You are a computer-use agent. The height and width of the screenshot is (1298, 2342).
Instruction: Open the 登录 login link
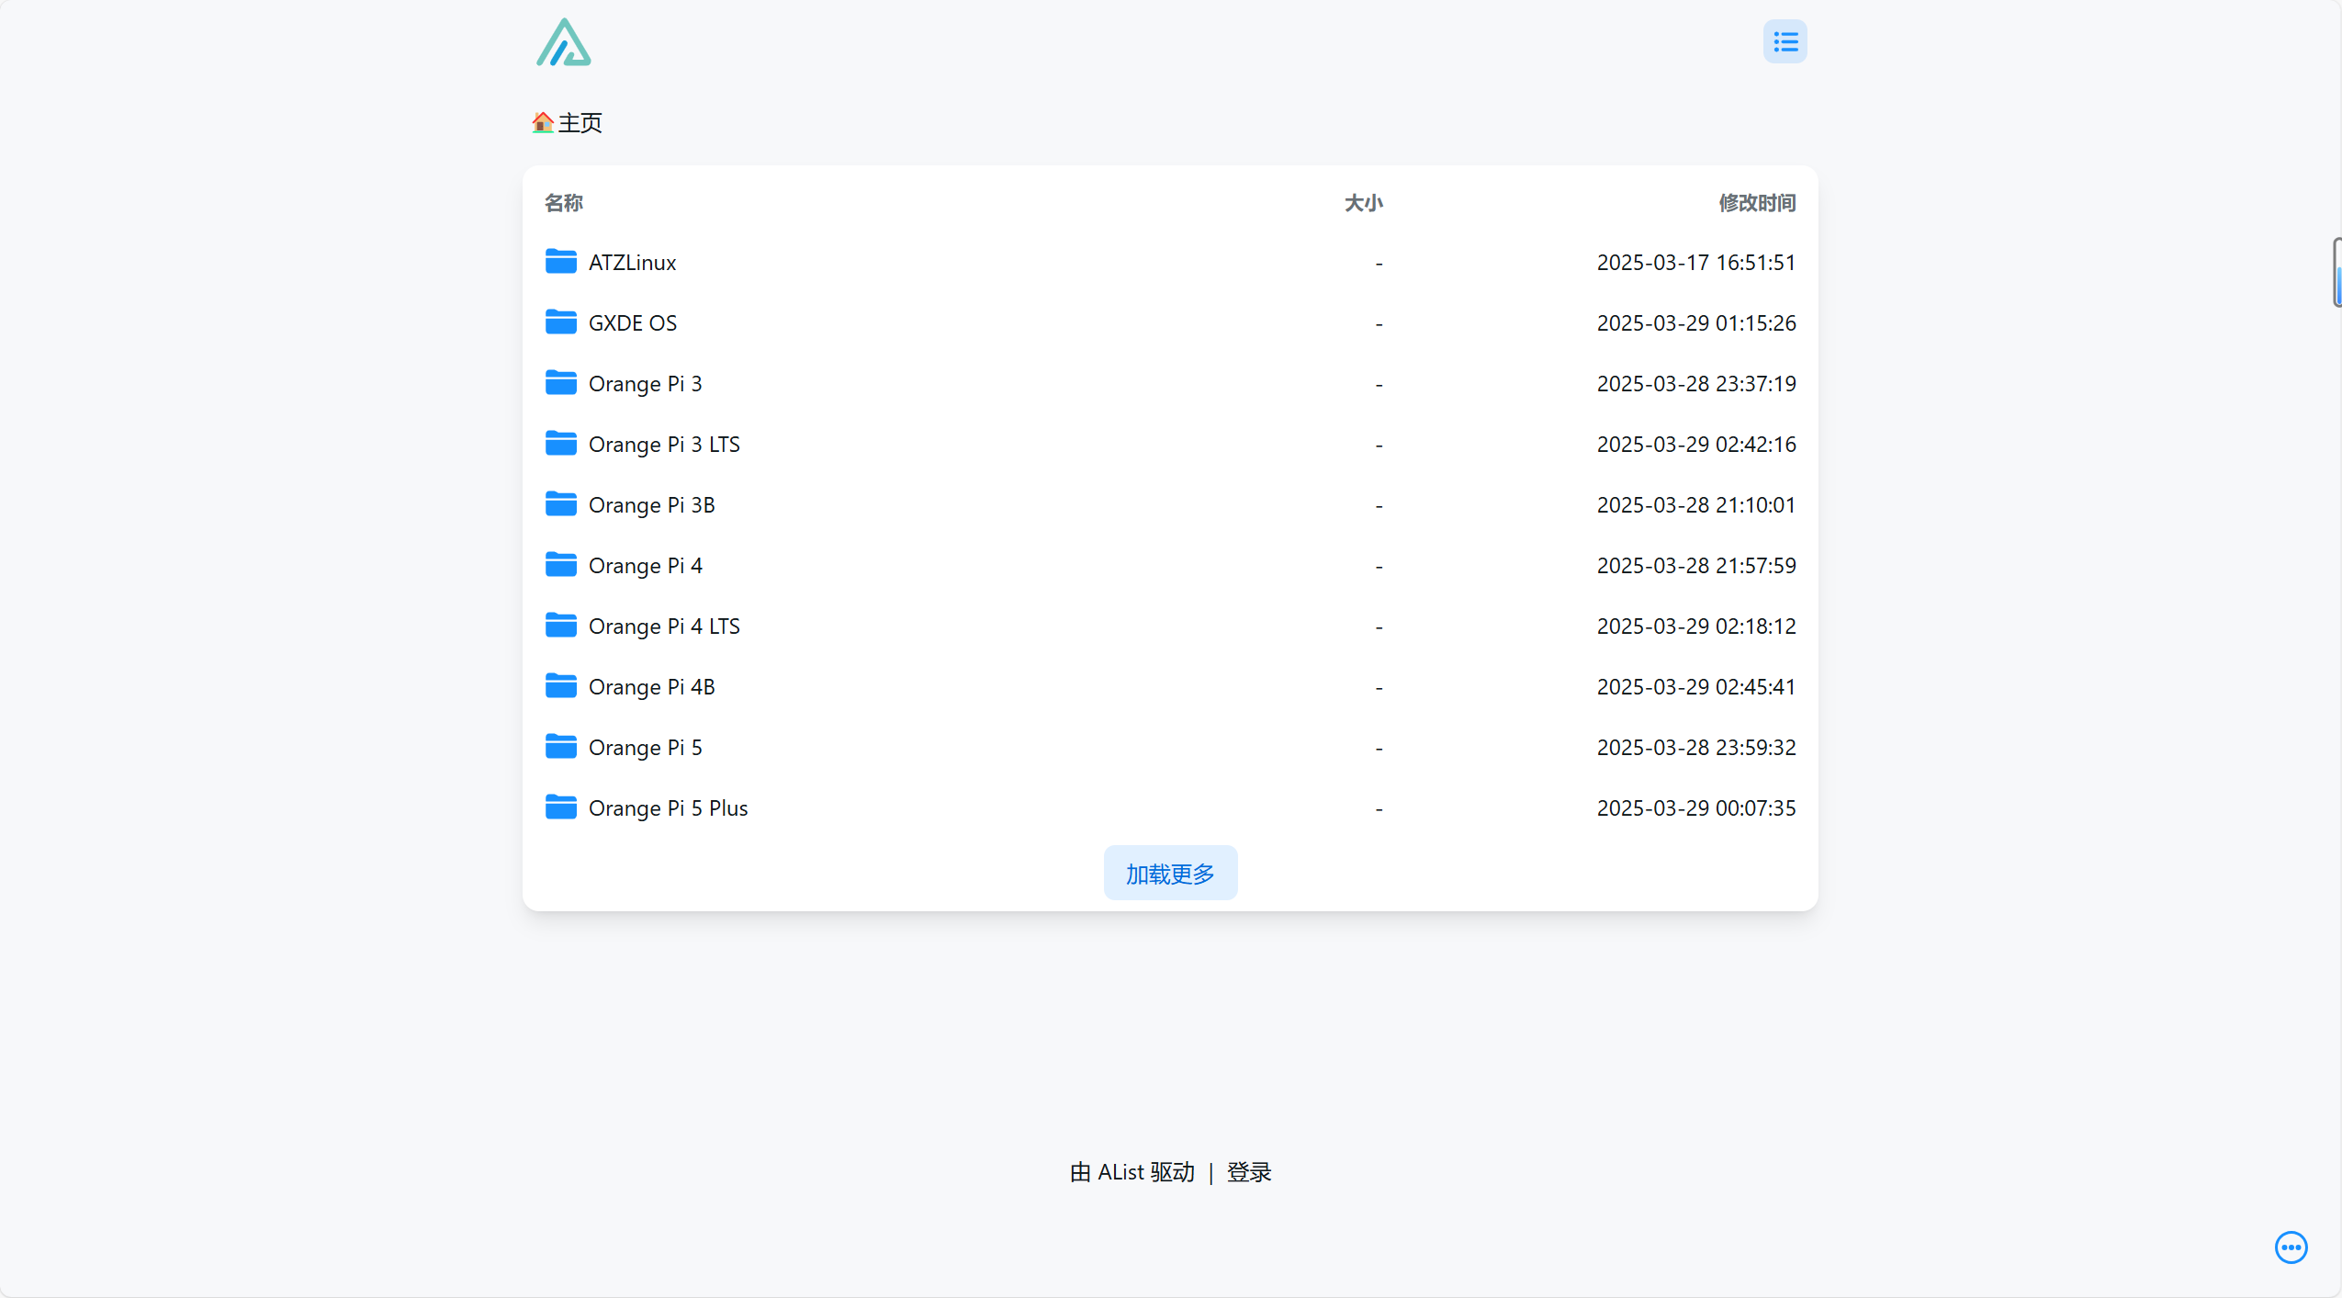(x=1248, y=1172)
